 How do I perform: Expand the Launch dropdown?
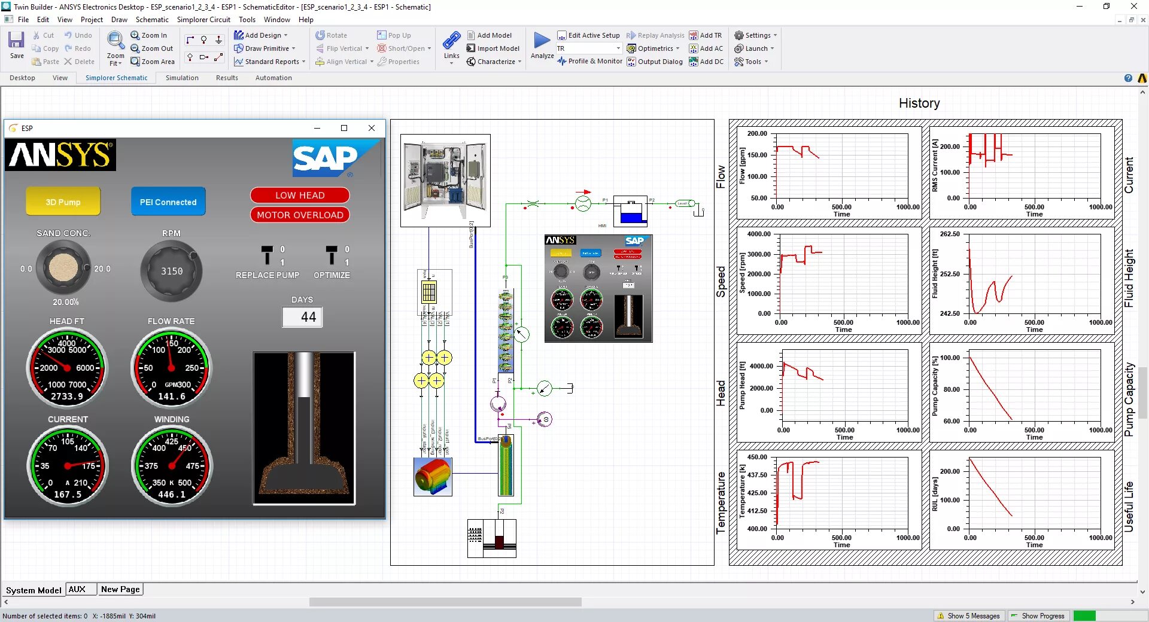tap(772, 48)
